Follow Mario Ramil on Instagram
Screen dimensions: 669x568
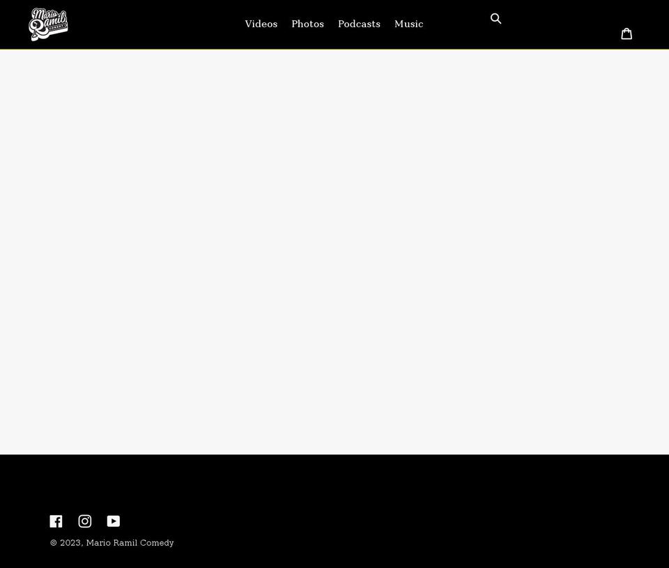[x=85, y=521]
